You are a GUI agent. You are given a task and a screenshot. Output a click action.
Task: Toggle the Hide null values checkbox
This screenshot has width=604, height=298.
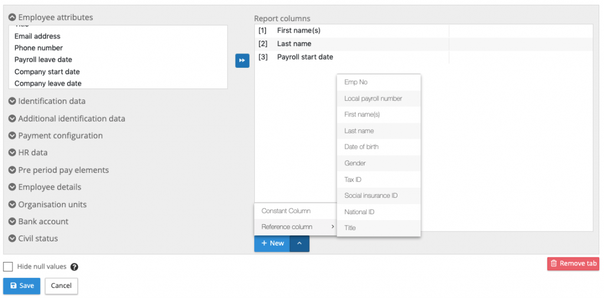(x=8, y=267)
